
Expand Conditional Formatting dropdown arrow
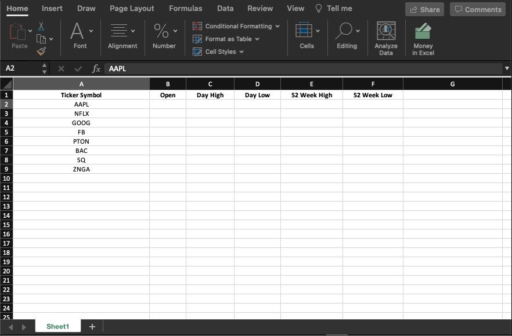[x=277, y=26]
